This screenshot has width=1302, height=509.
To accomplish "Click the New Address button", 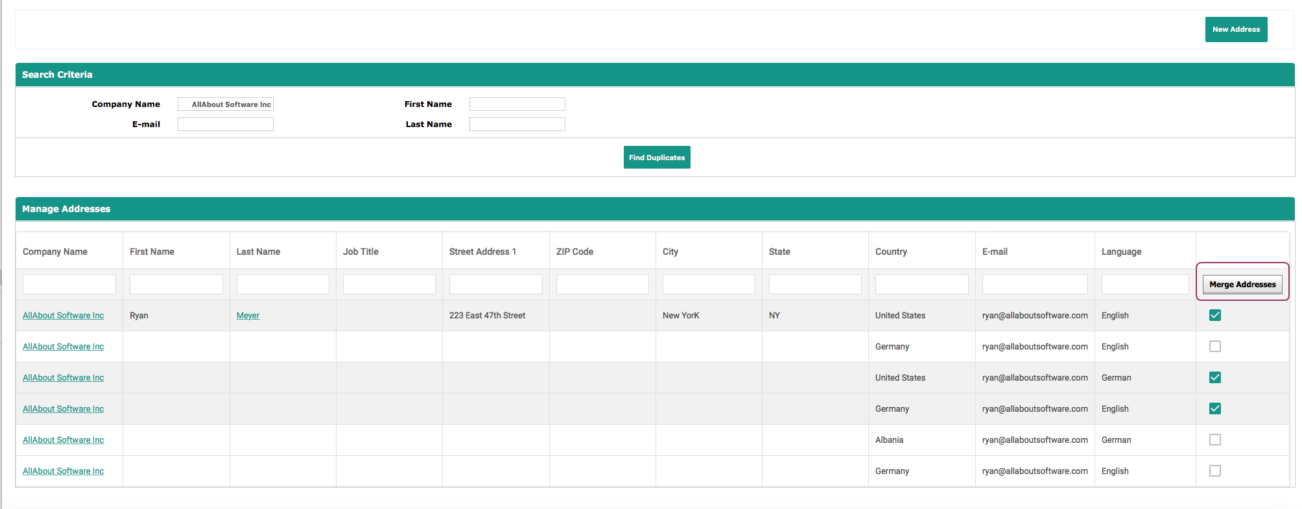I will pyautogui.click(x=1235, y=30).
